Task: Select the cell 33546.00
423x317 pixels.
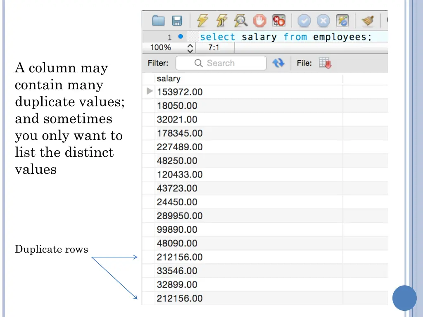Action: click(x=249, y=271)
